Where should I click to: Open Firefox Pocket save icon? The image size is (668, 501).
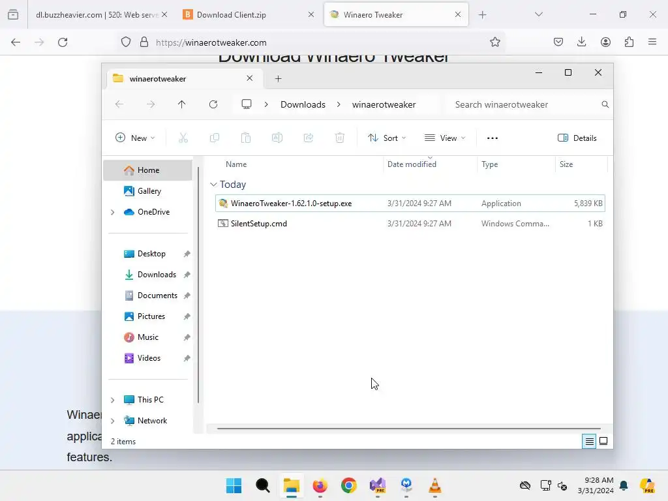coord(558,42)
